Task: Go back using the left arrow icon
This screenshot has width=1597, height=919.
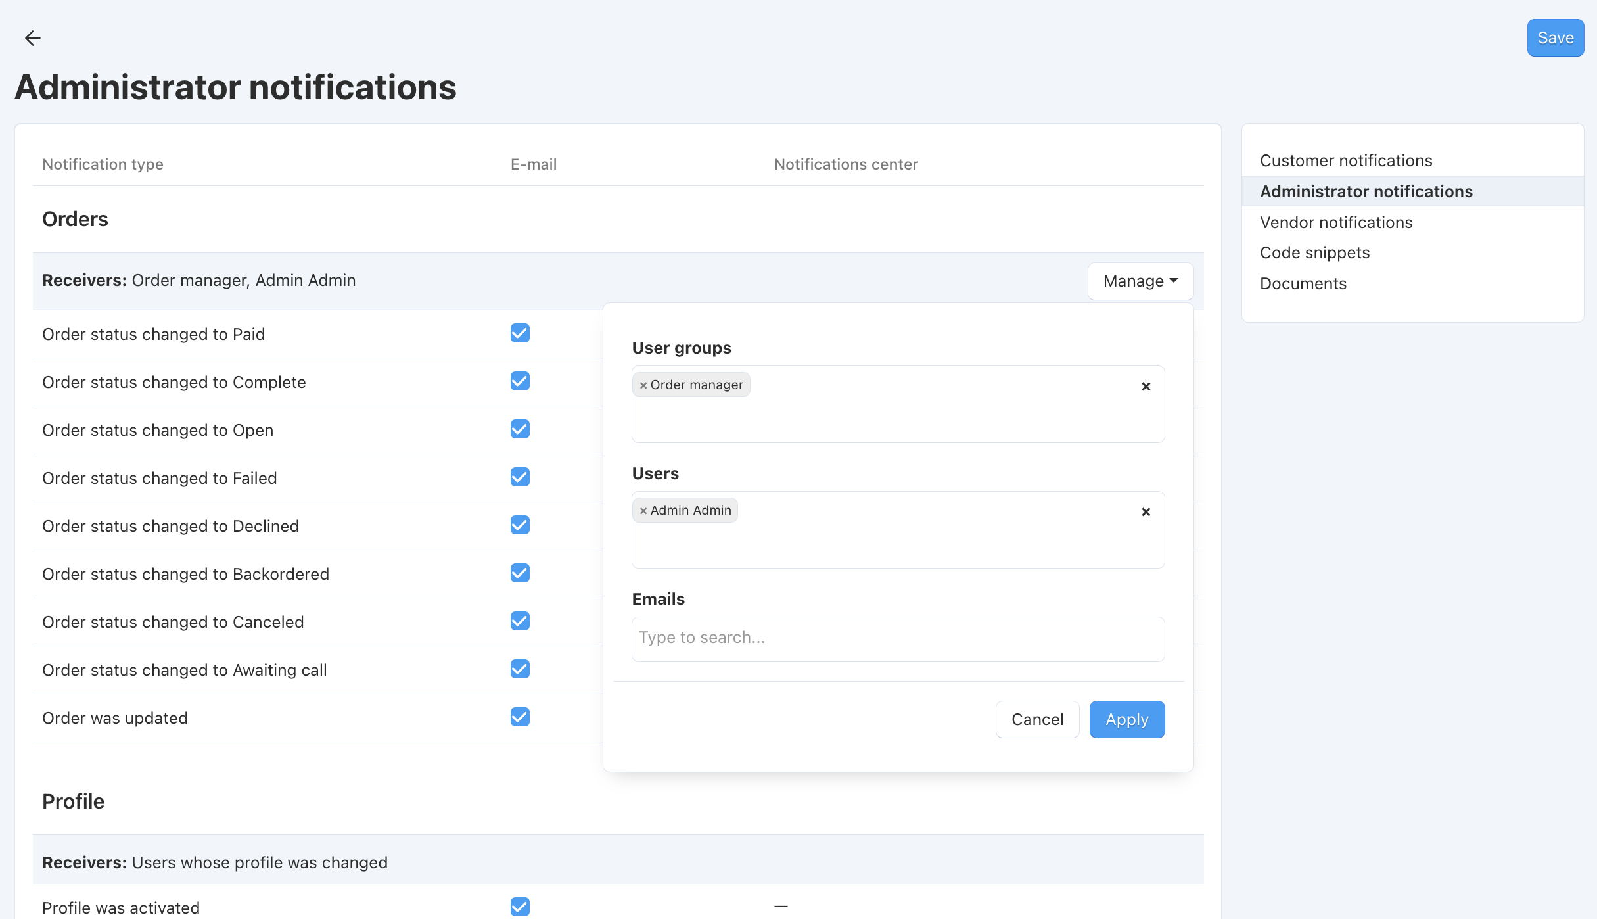Action: tap(32, 38)
